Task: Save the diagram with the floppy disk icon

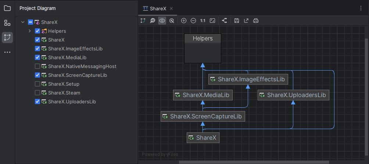Action: click(x=237, y=21)
